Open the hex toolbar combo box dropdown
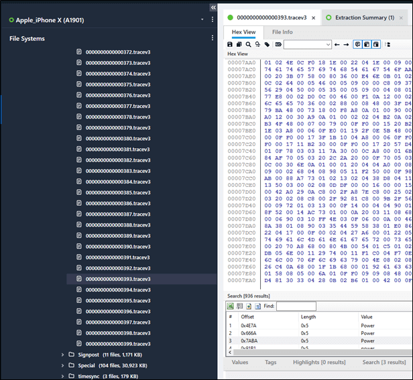 click(x=327, y=45)
